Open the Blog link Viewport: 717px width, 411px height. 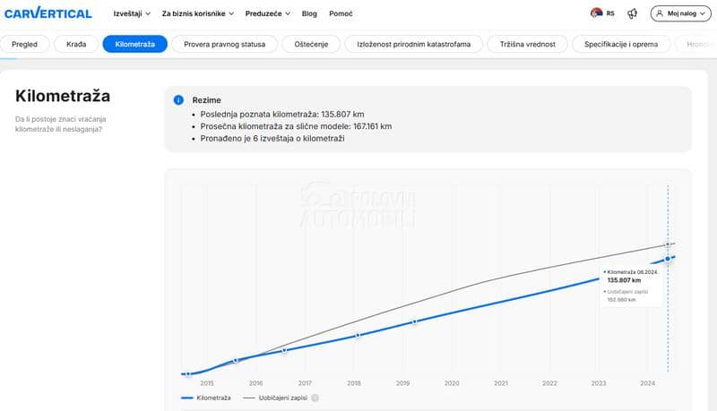tap(309, 13)
